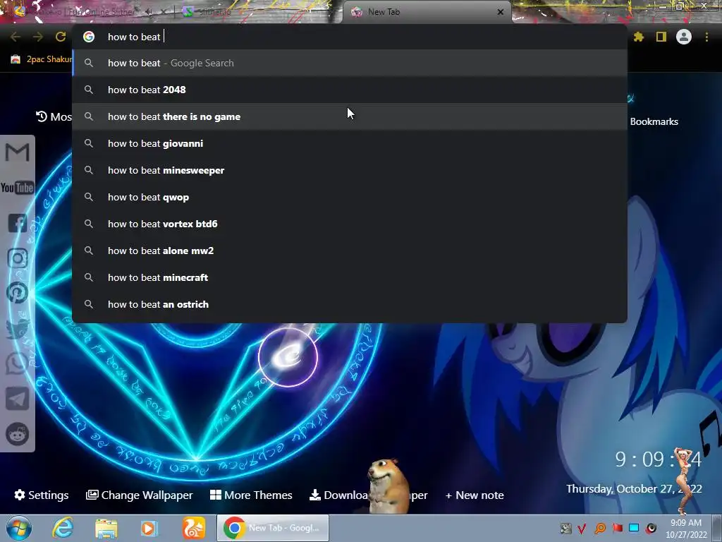Open the Pinterest sidebar shortcut

click(x=18, y=293)
